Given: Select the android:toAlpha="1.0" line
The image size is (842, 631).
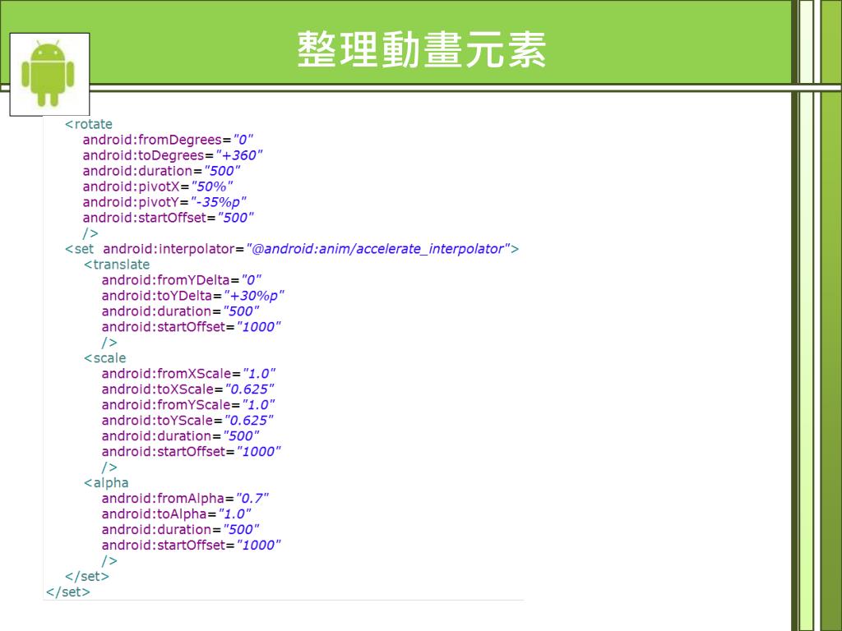Looking at the screenshot, I should [x=176, y=514].
